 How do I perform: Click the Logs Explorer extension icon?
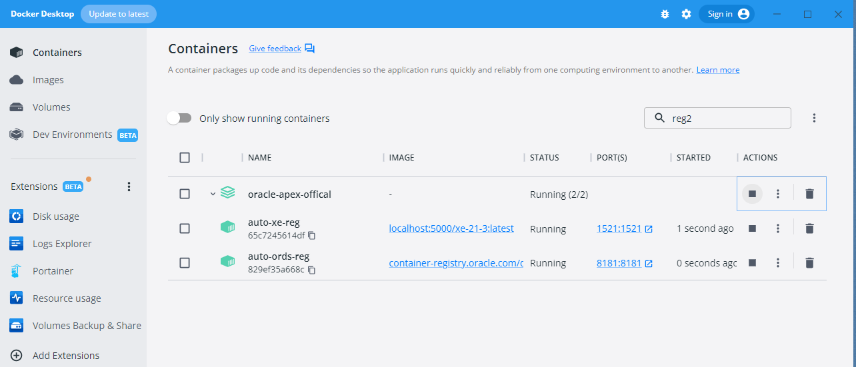pos(17,244)
